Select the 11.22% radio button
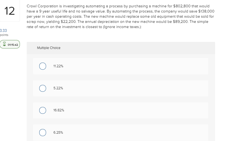The image size is (226, 141). coord(42,66)
